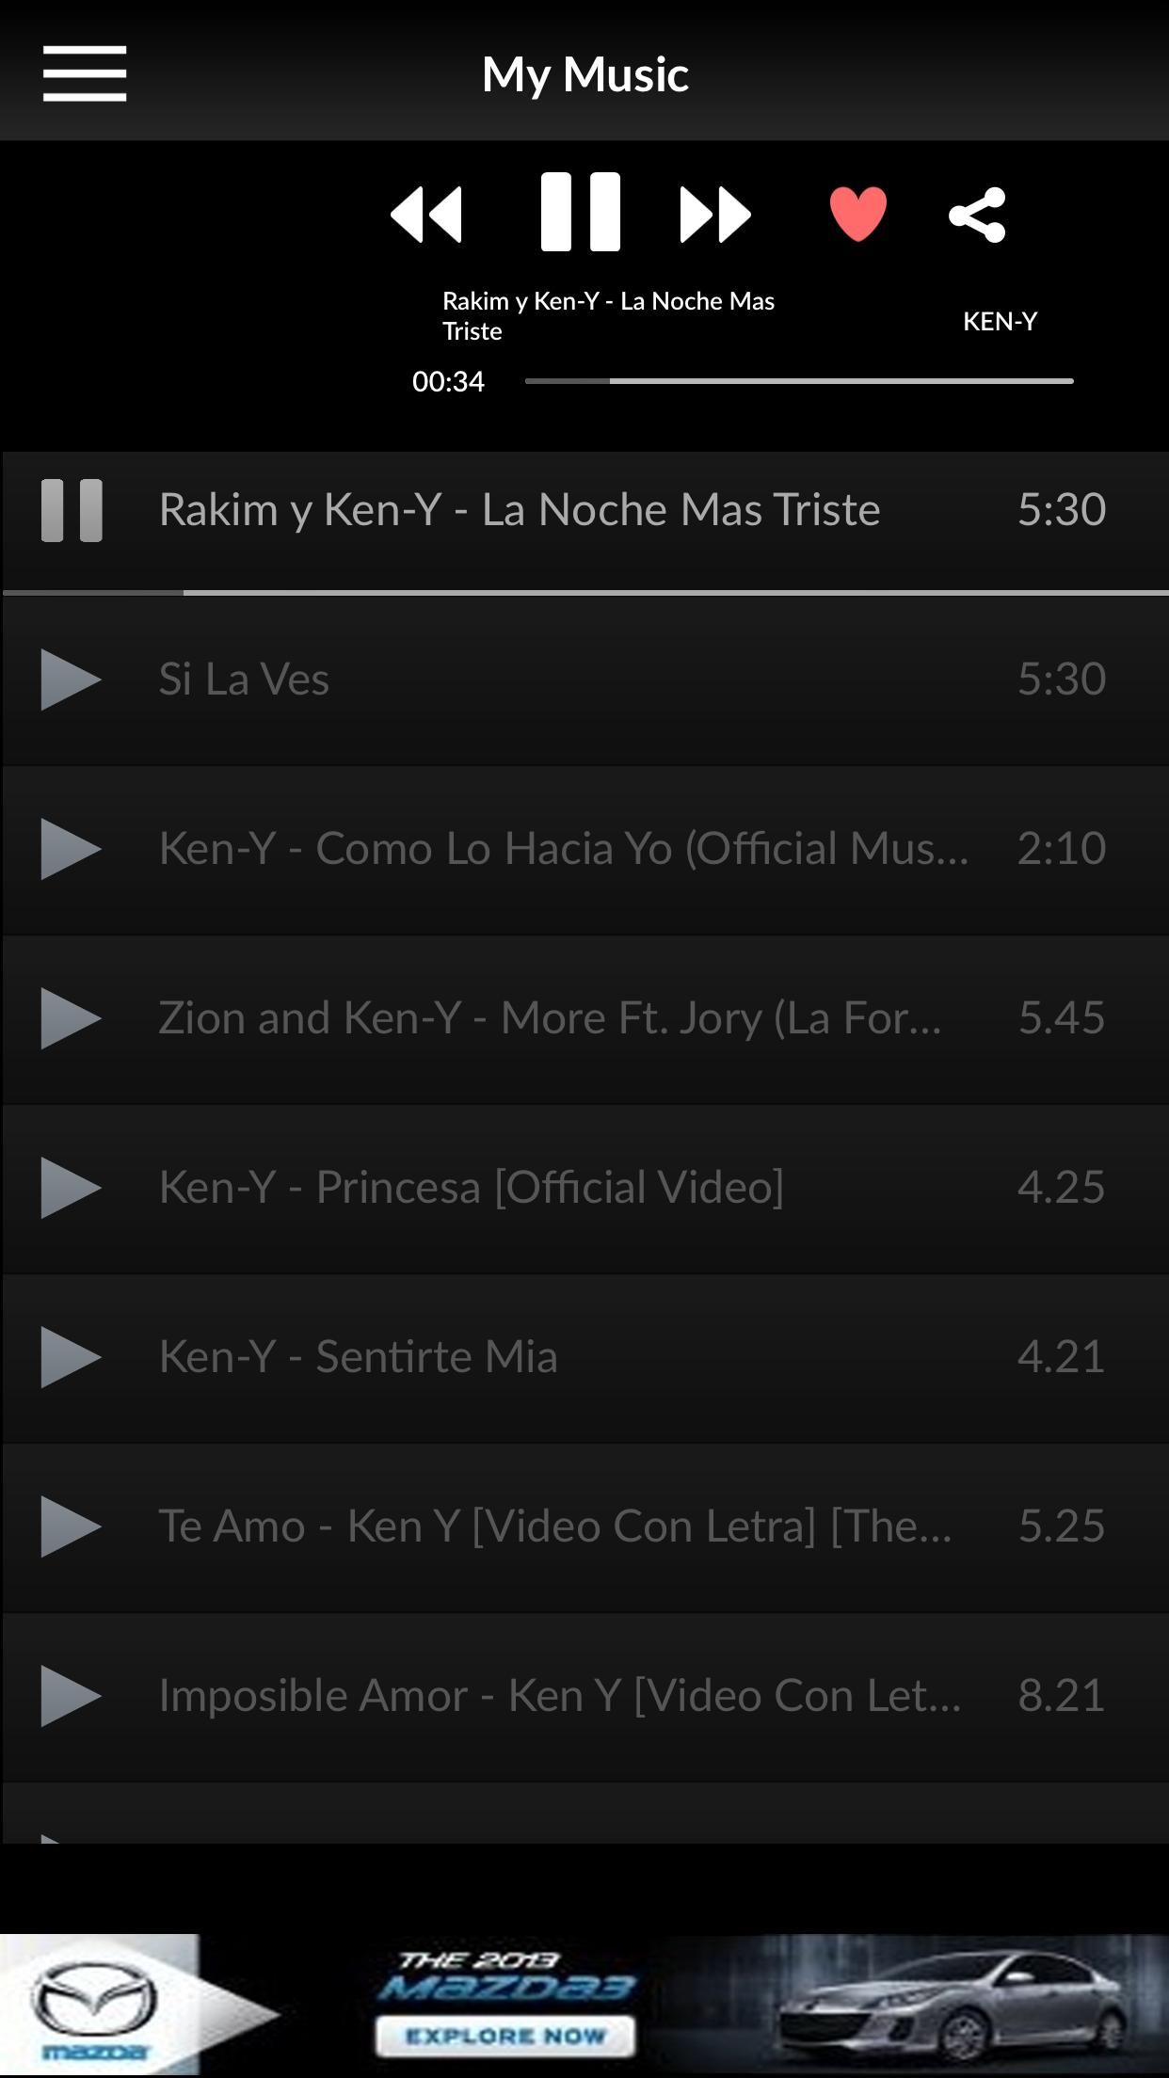The width and height of the screenshot is (1169, 2078).
Task: Skip to the next track
Action: click(x=715, y=215)
